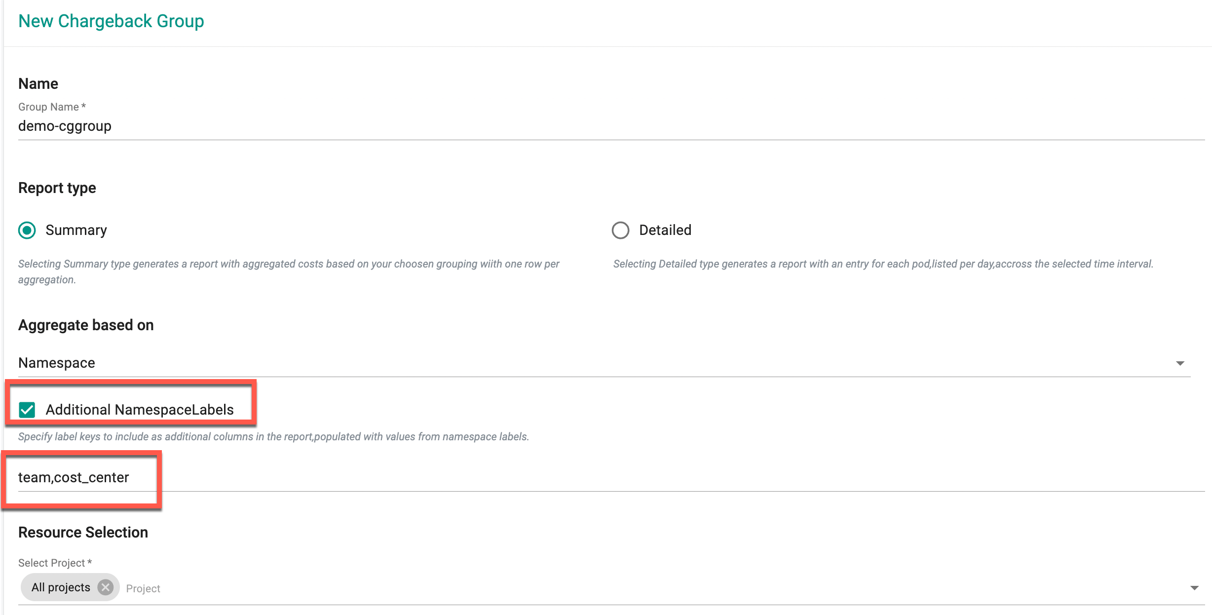
Task: Remove the All projects chip
Action: point(105,587)
